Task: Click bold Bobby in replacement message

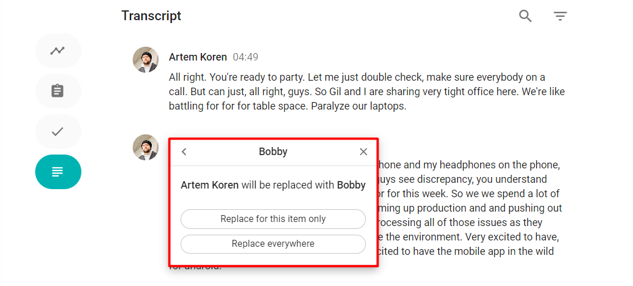Action: click(x=351, y=185)
